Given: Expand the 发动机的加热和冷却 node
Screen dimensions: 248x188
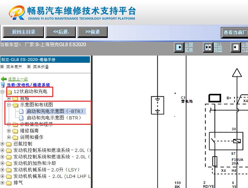Looking at the screenshot, I should [3, 163].
